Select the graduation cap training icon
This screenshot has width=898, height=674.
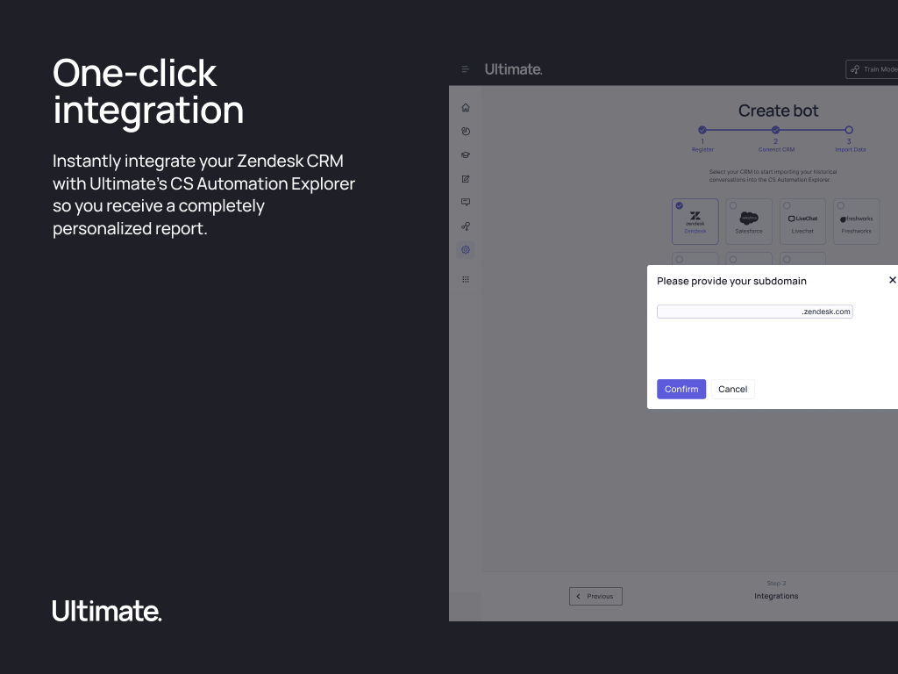(466, 155)
